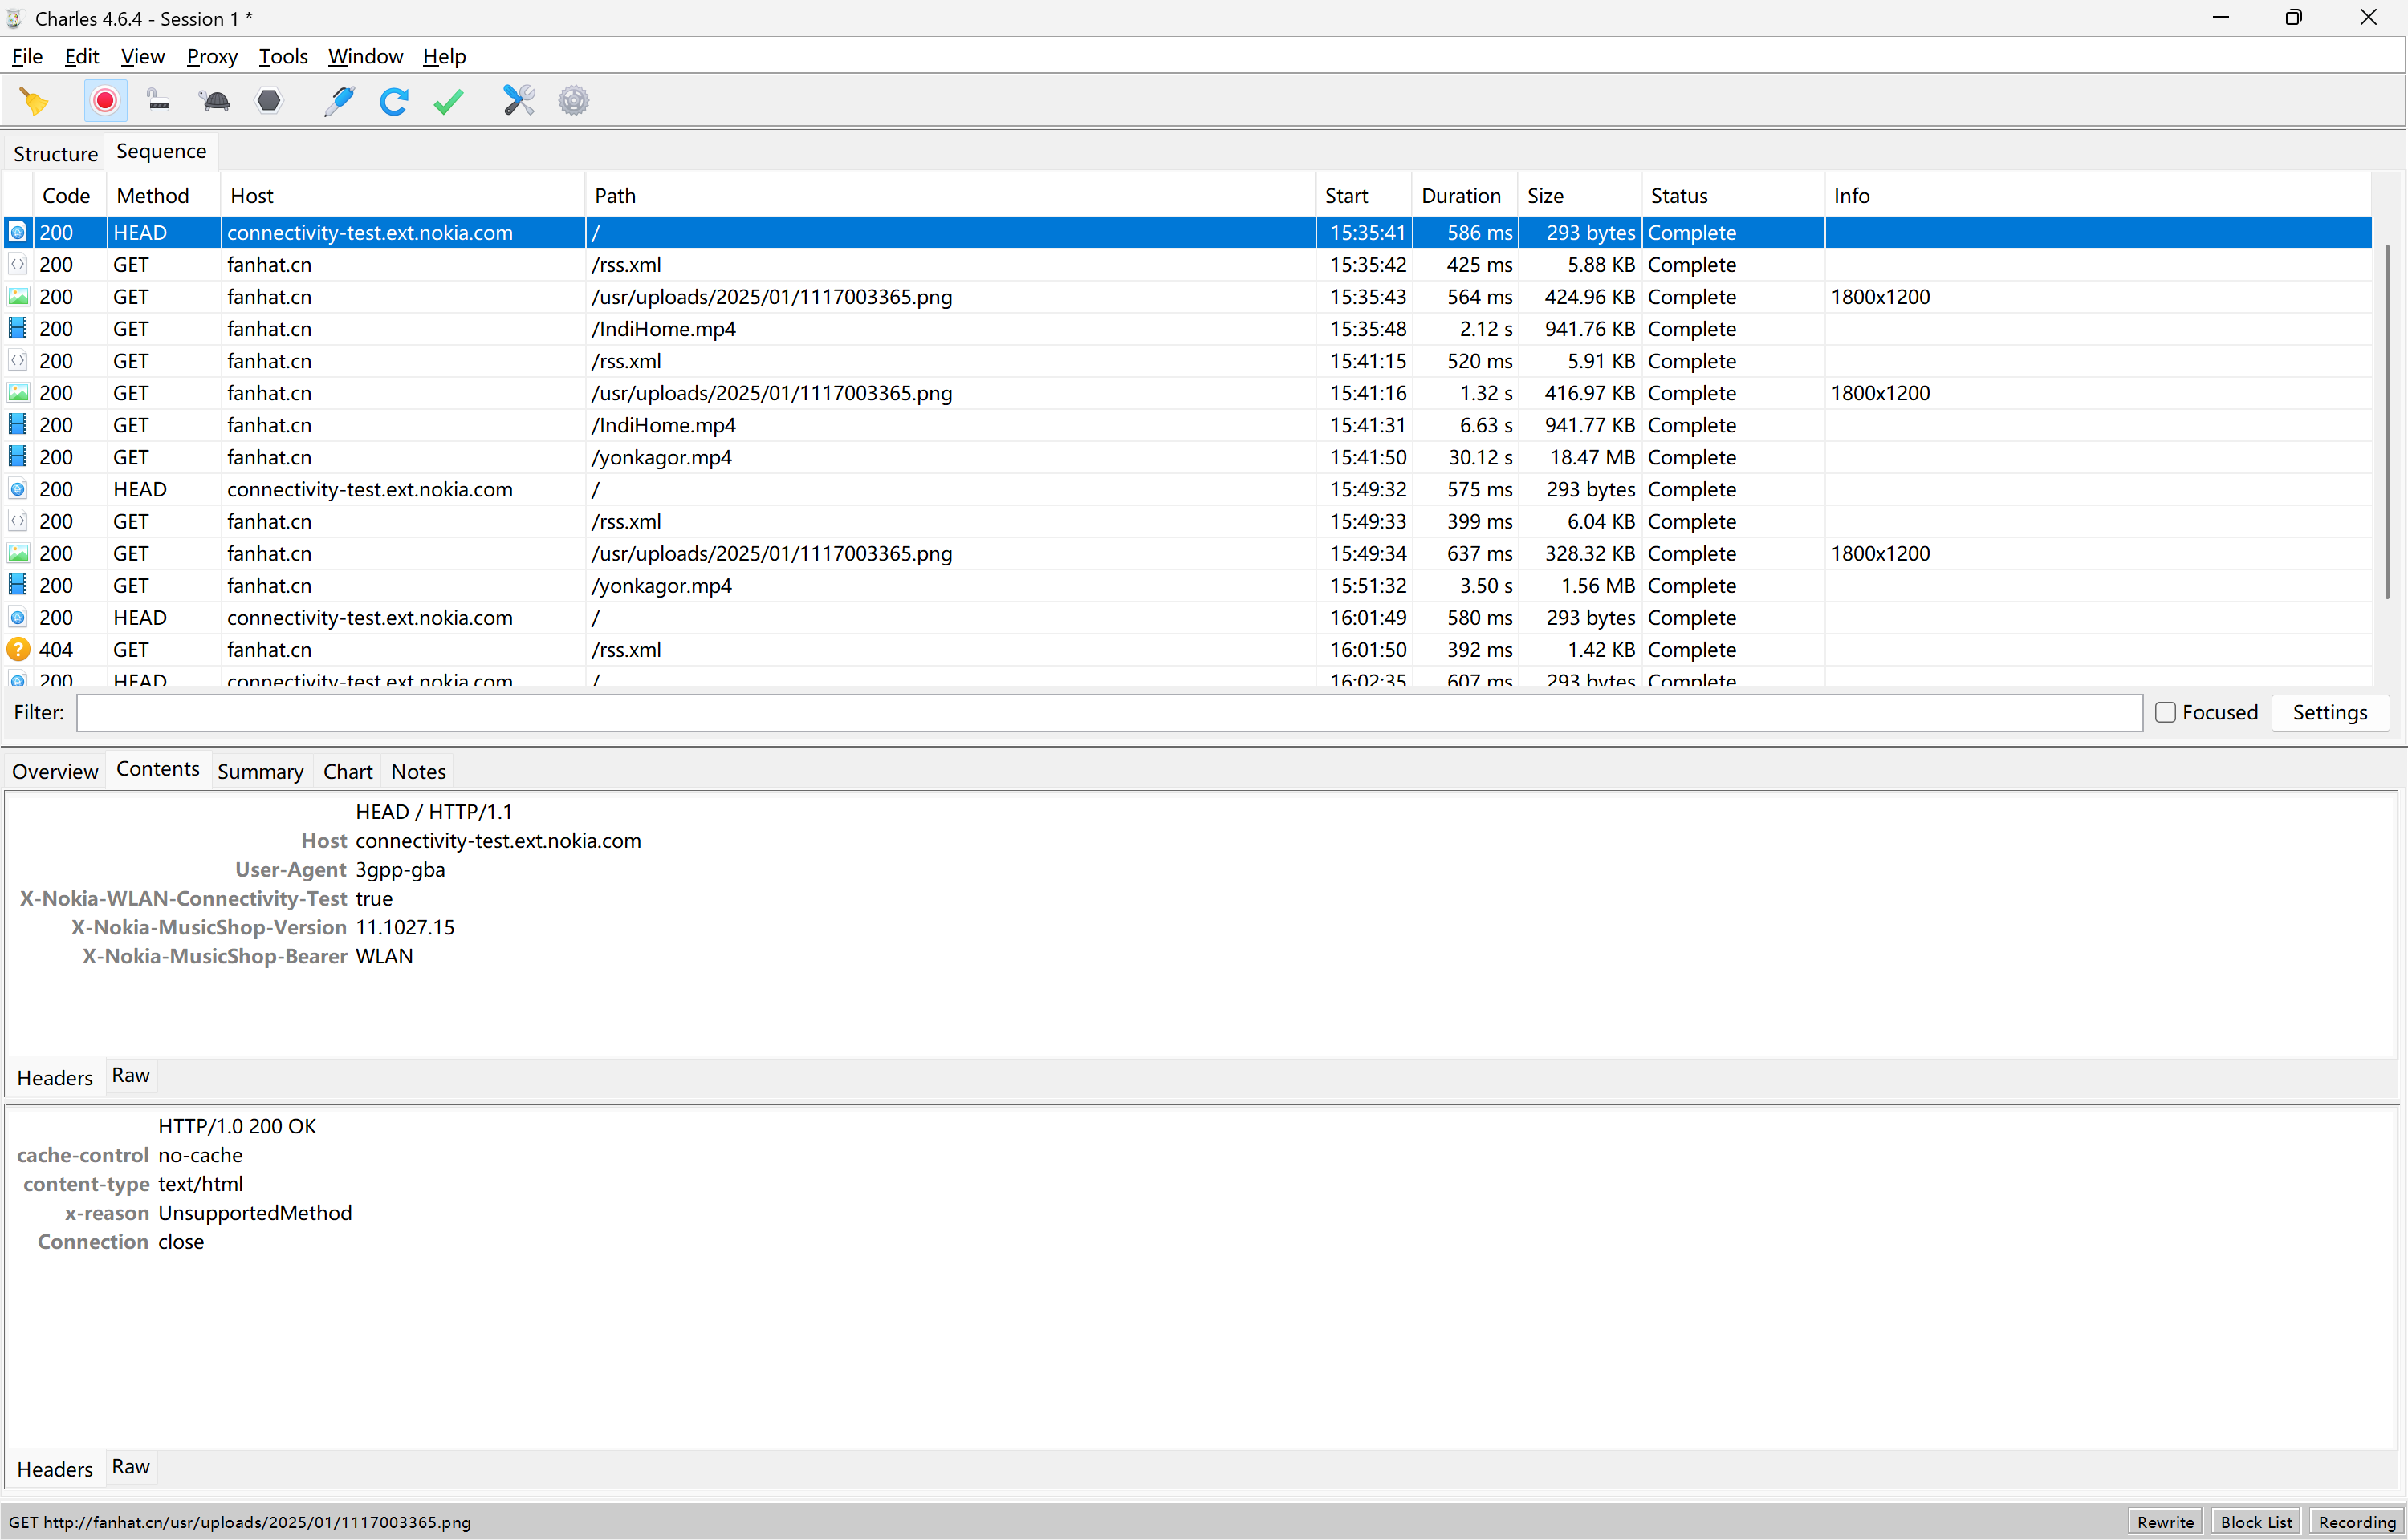This screenshot has height=1540, width=2408.
Task: Select 18.47 MB /yonkagor.mp4 row
Action: (x=1187, y=457)
